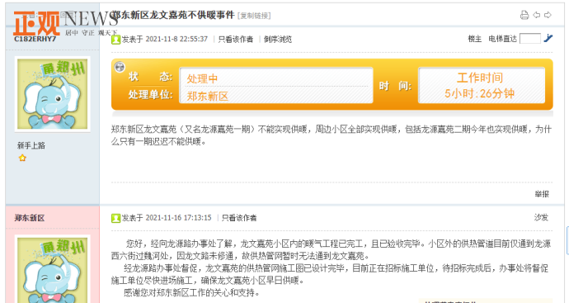Click the 沙发 floor label
Screen dimensions: 569x303
click(541, 217)
